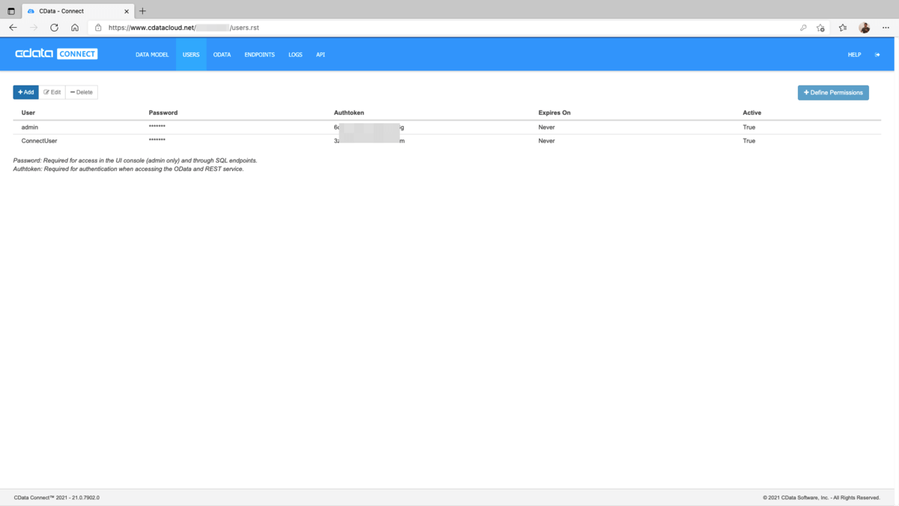This screenshot has width=899, height=506.
Task: Click the Expires On column header
Action: coord(554,112)
